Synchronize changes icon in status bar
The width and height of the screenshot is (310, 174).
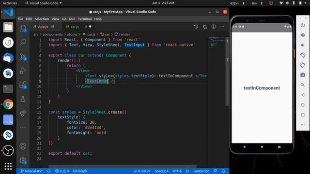[49, 171]
